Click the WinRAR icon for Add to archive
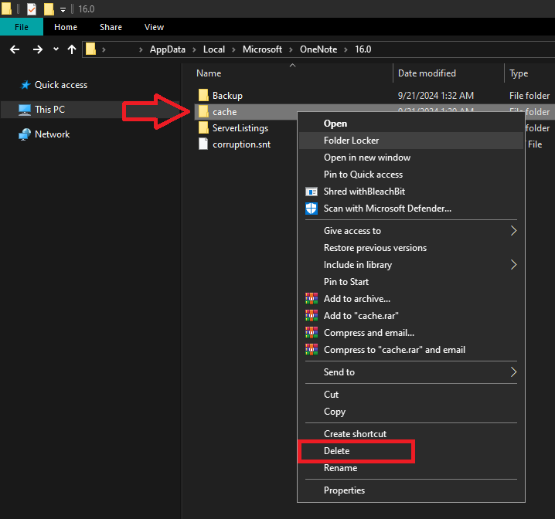The image size is (555, 519). tap(312, 299)
